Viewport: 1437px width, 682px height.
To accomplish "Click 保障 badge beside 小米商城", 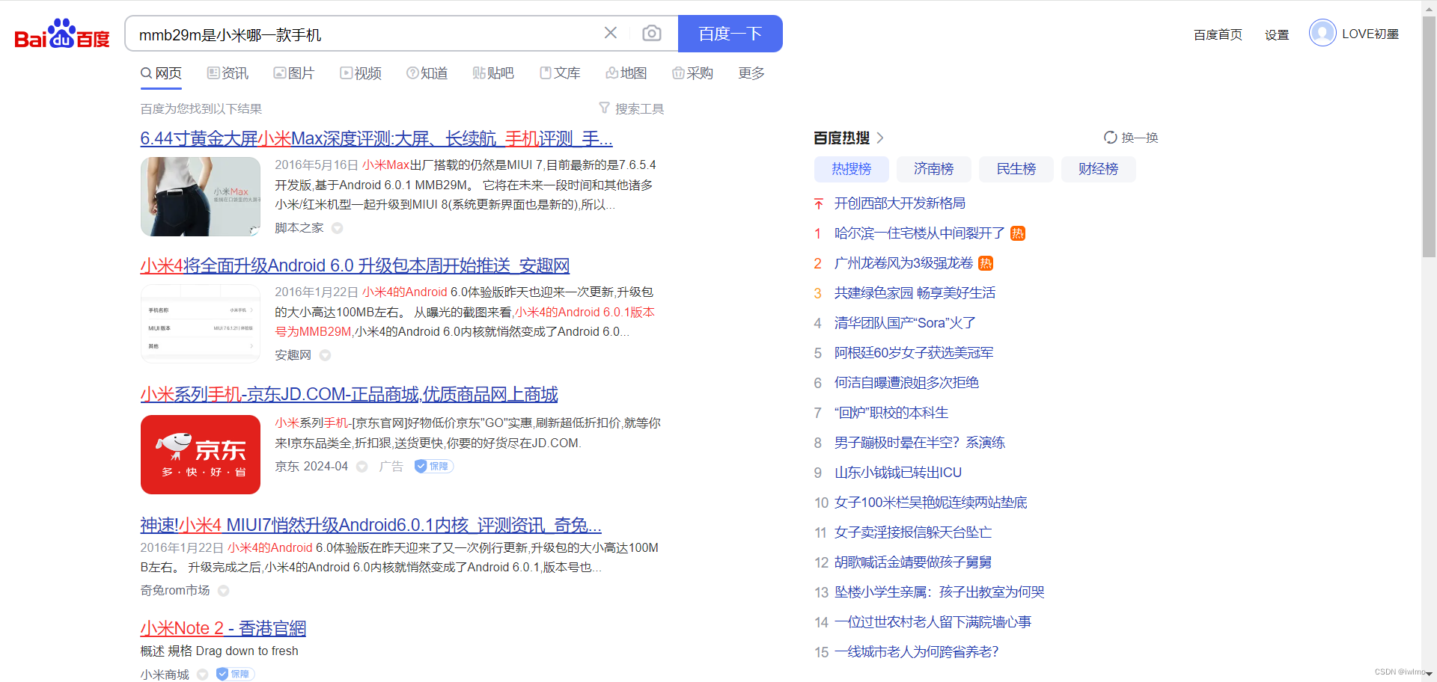I will click(235, 675).
